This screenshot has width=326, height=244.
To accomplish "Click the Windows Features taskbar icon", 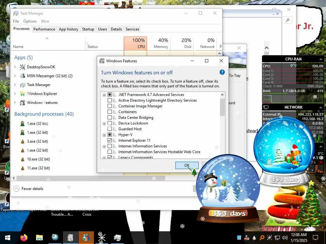I will 70,238.
